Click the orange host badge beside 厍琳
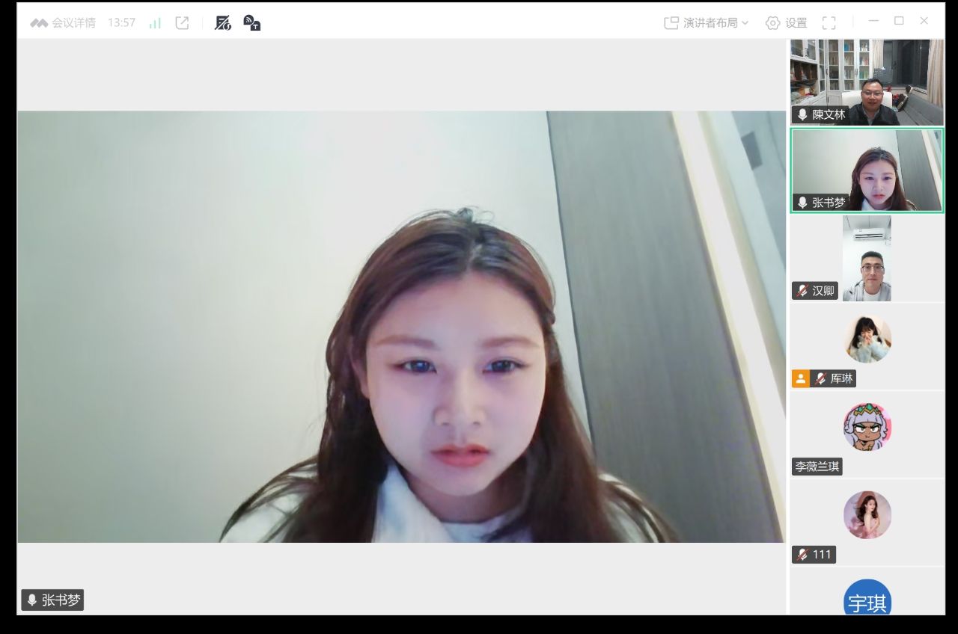 point(800,379)
